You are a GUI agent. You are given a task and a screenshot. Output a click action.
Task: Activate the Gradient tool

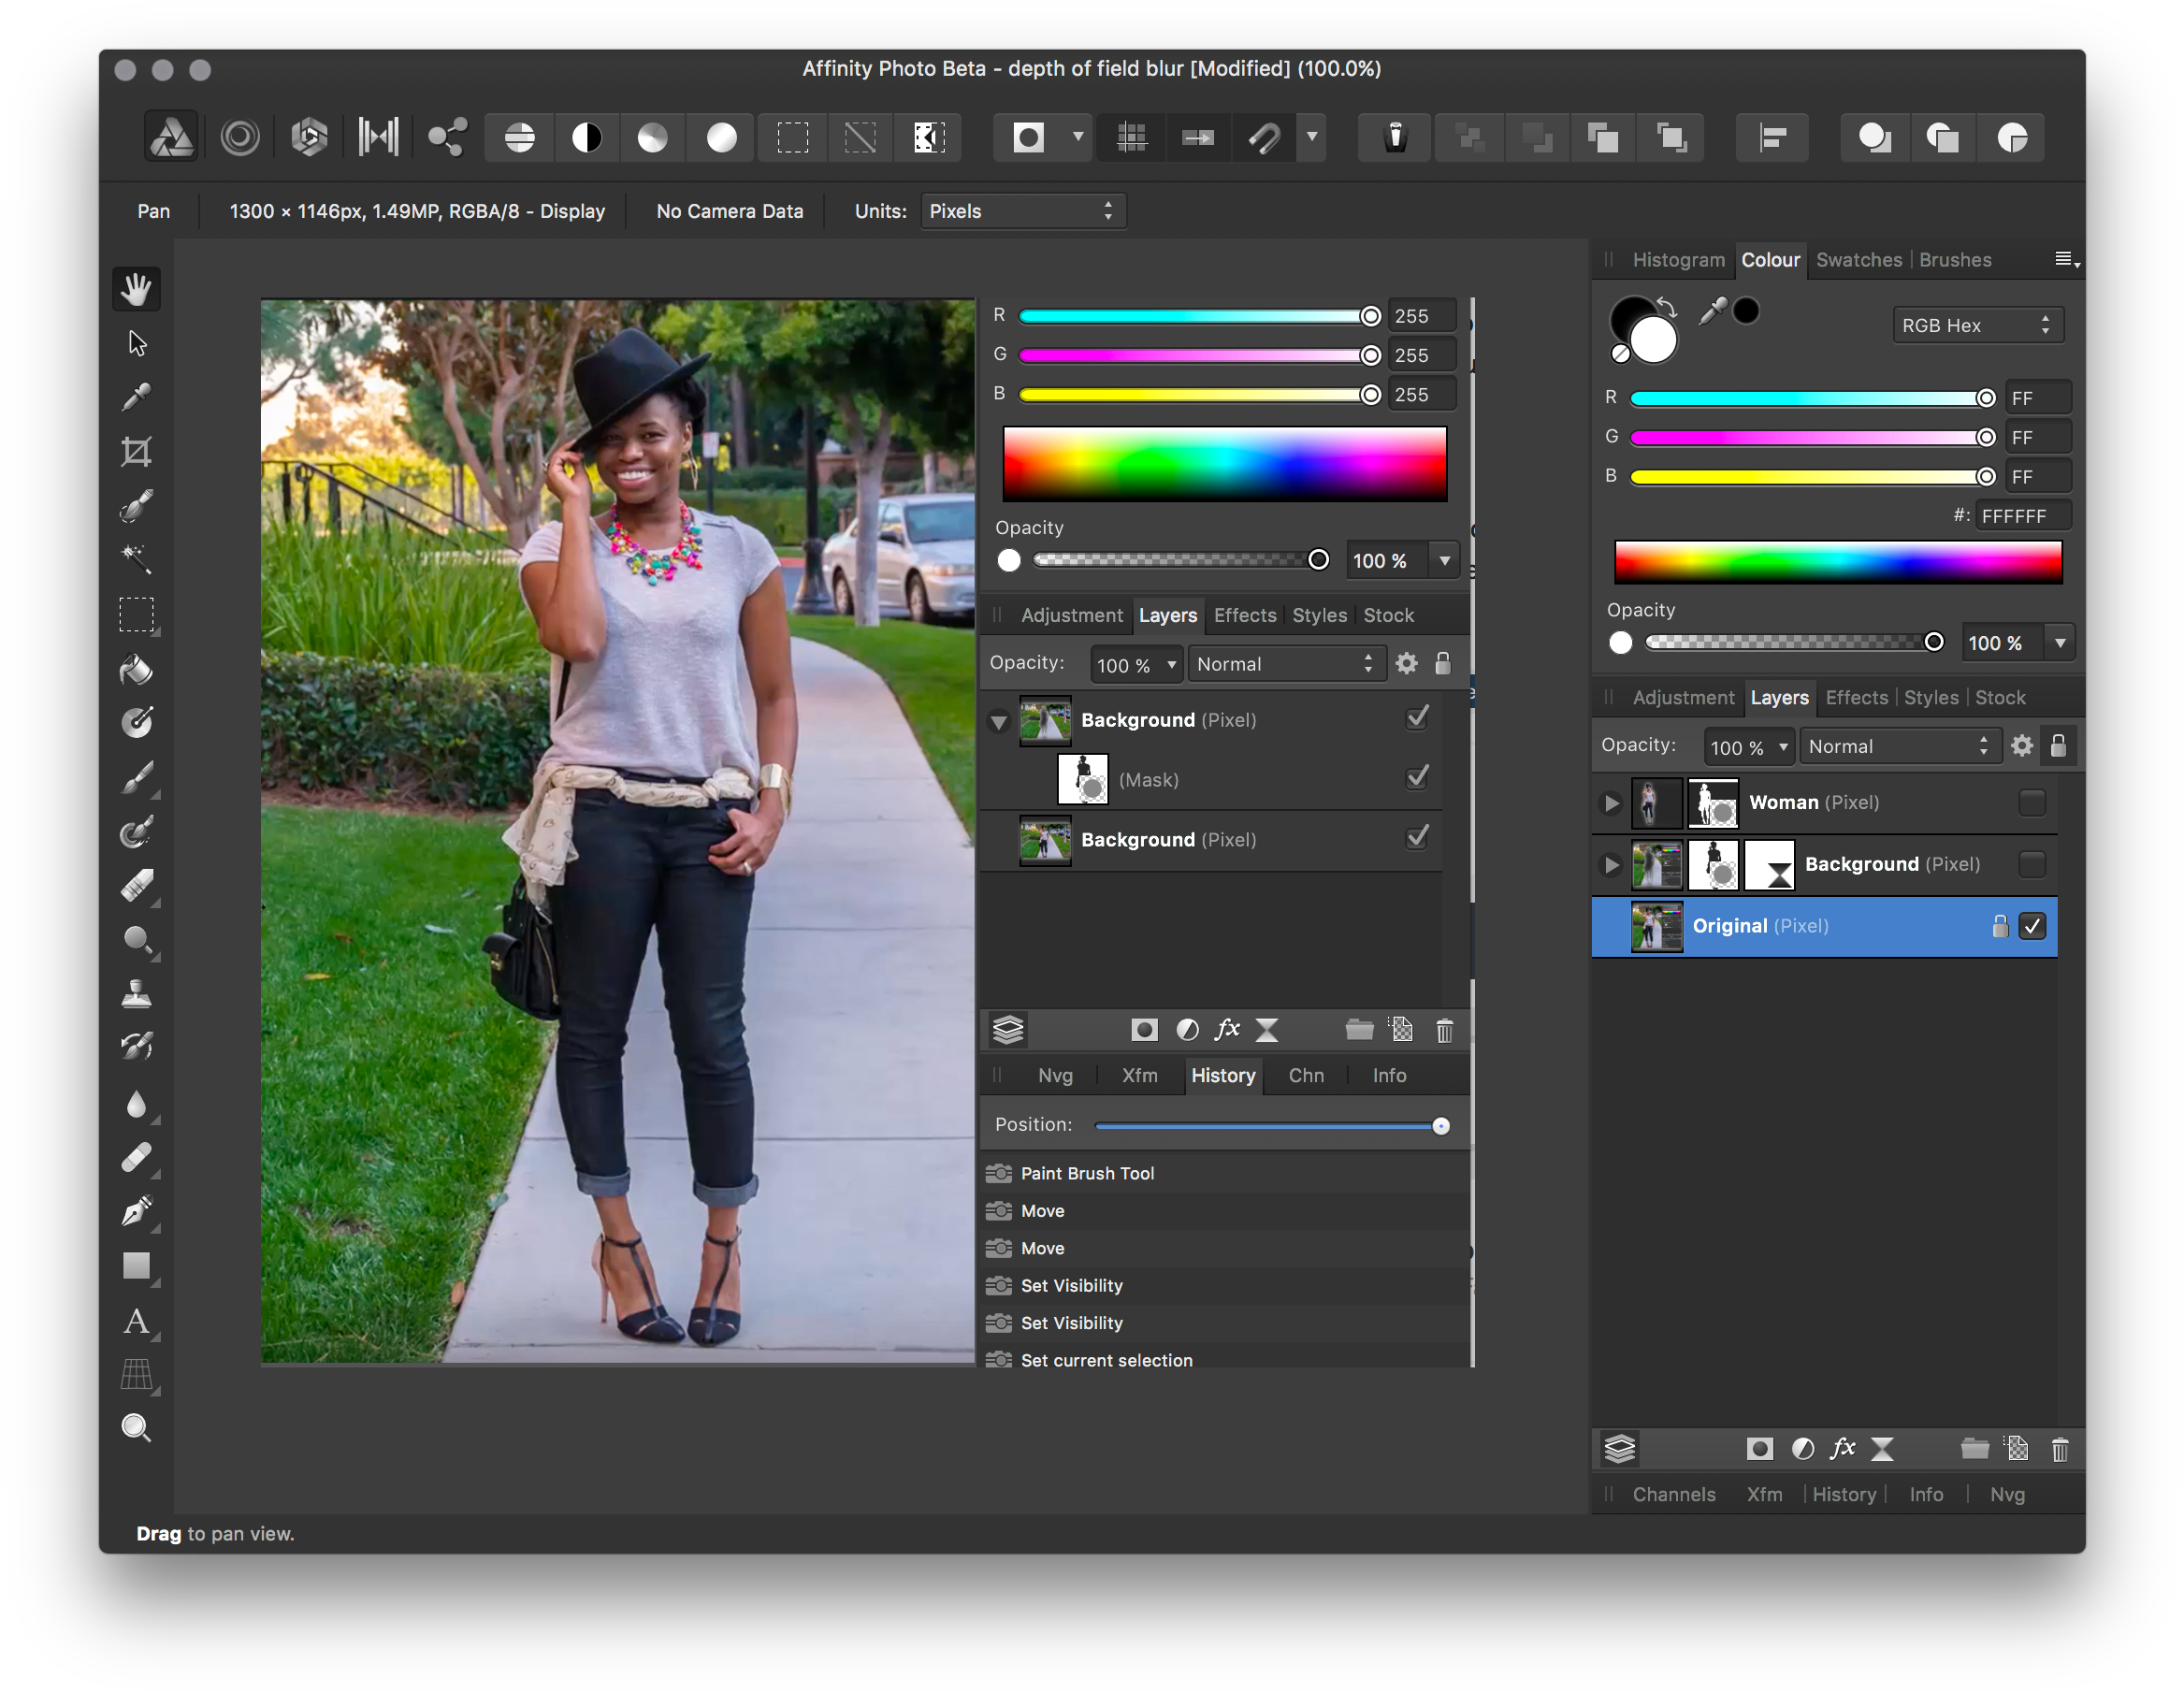pyautogui.click(x=137, y=722)
